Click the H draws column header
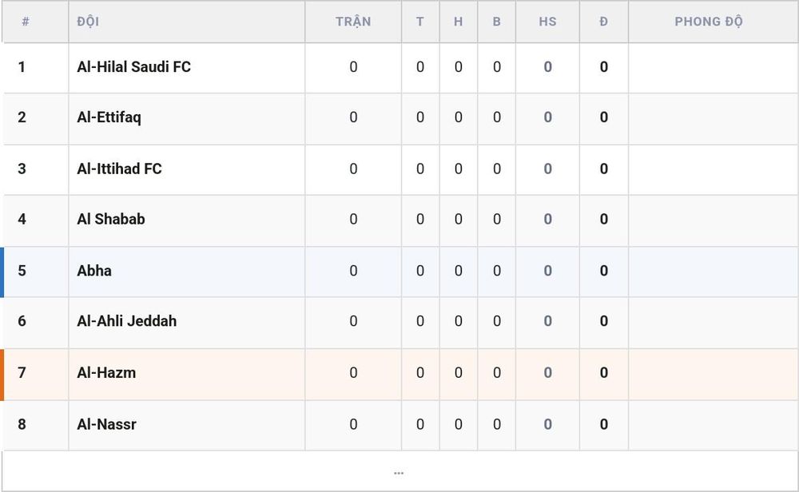This screenshot has width=799, height=492. pos(458,22)
